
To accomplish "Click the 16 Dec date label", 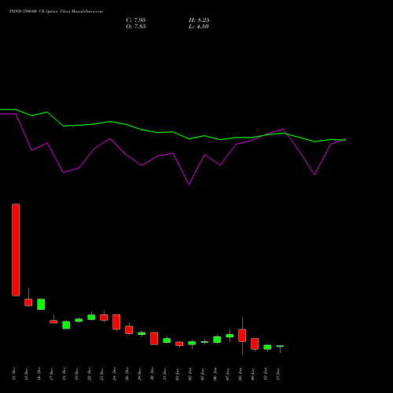I will coord(39,373).
